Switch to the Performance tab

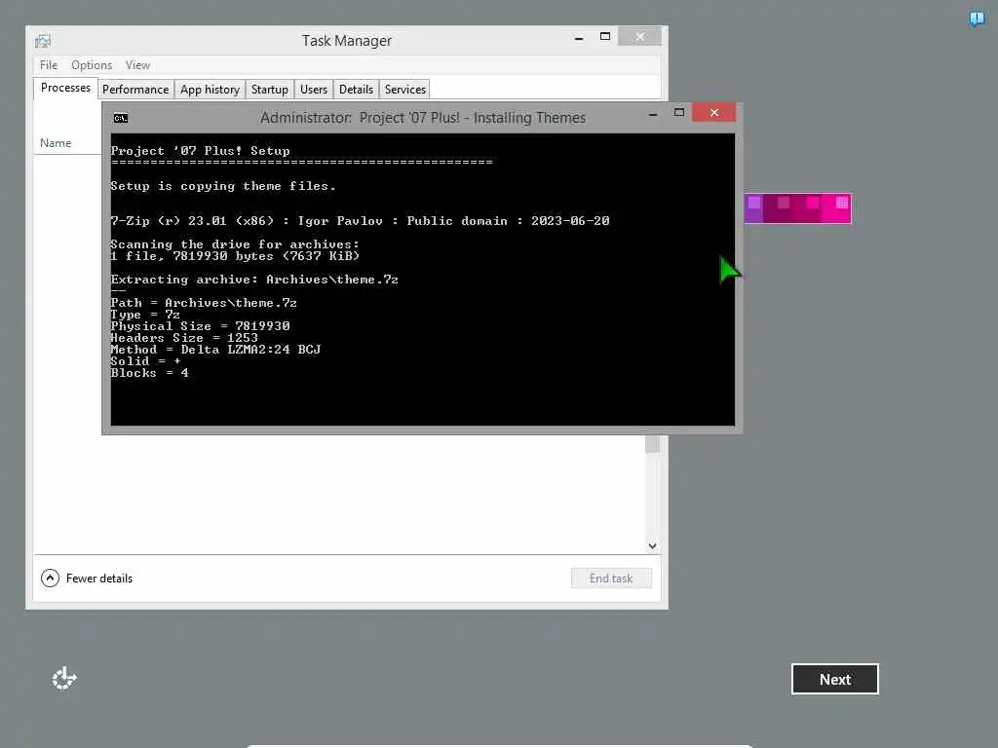click(x=135, y=90)
